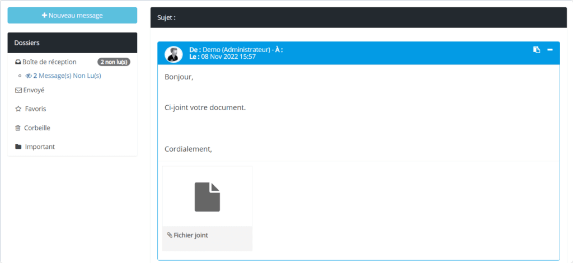Open the Favoris folder
This screenshot has height=263, width=573.
35,109
